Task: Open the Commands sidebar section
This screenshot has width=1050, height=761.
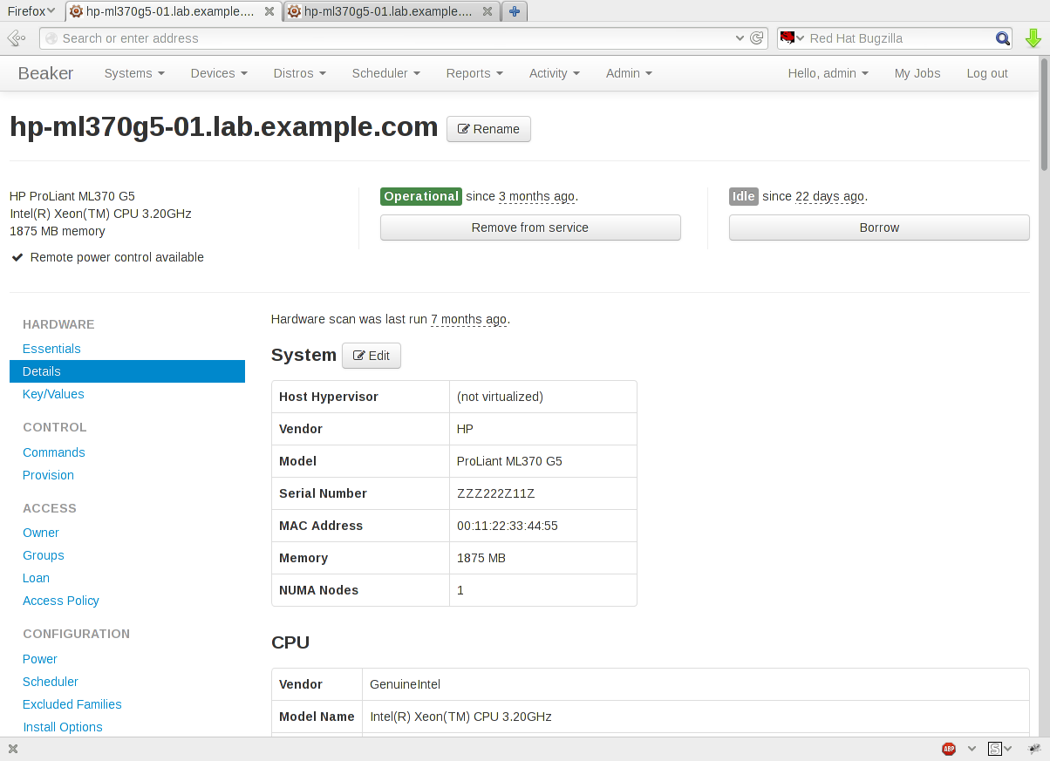Action: [54, 452]
